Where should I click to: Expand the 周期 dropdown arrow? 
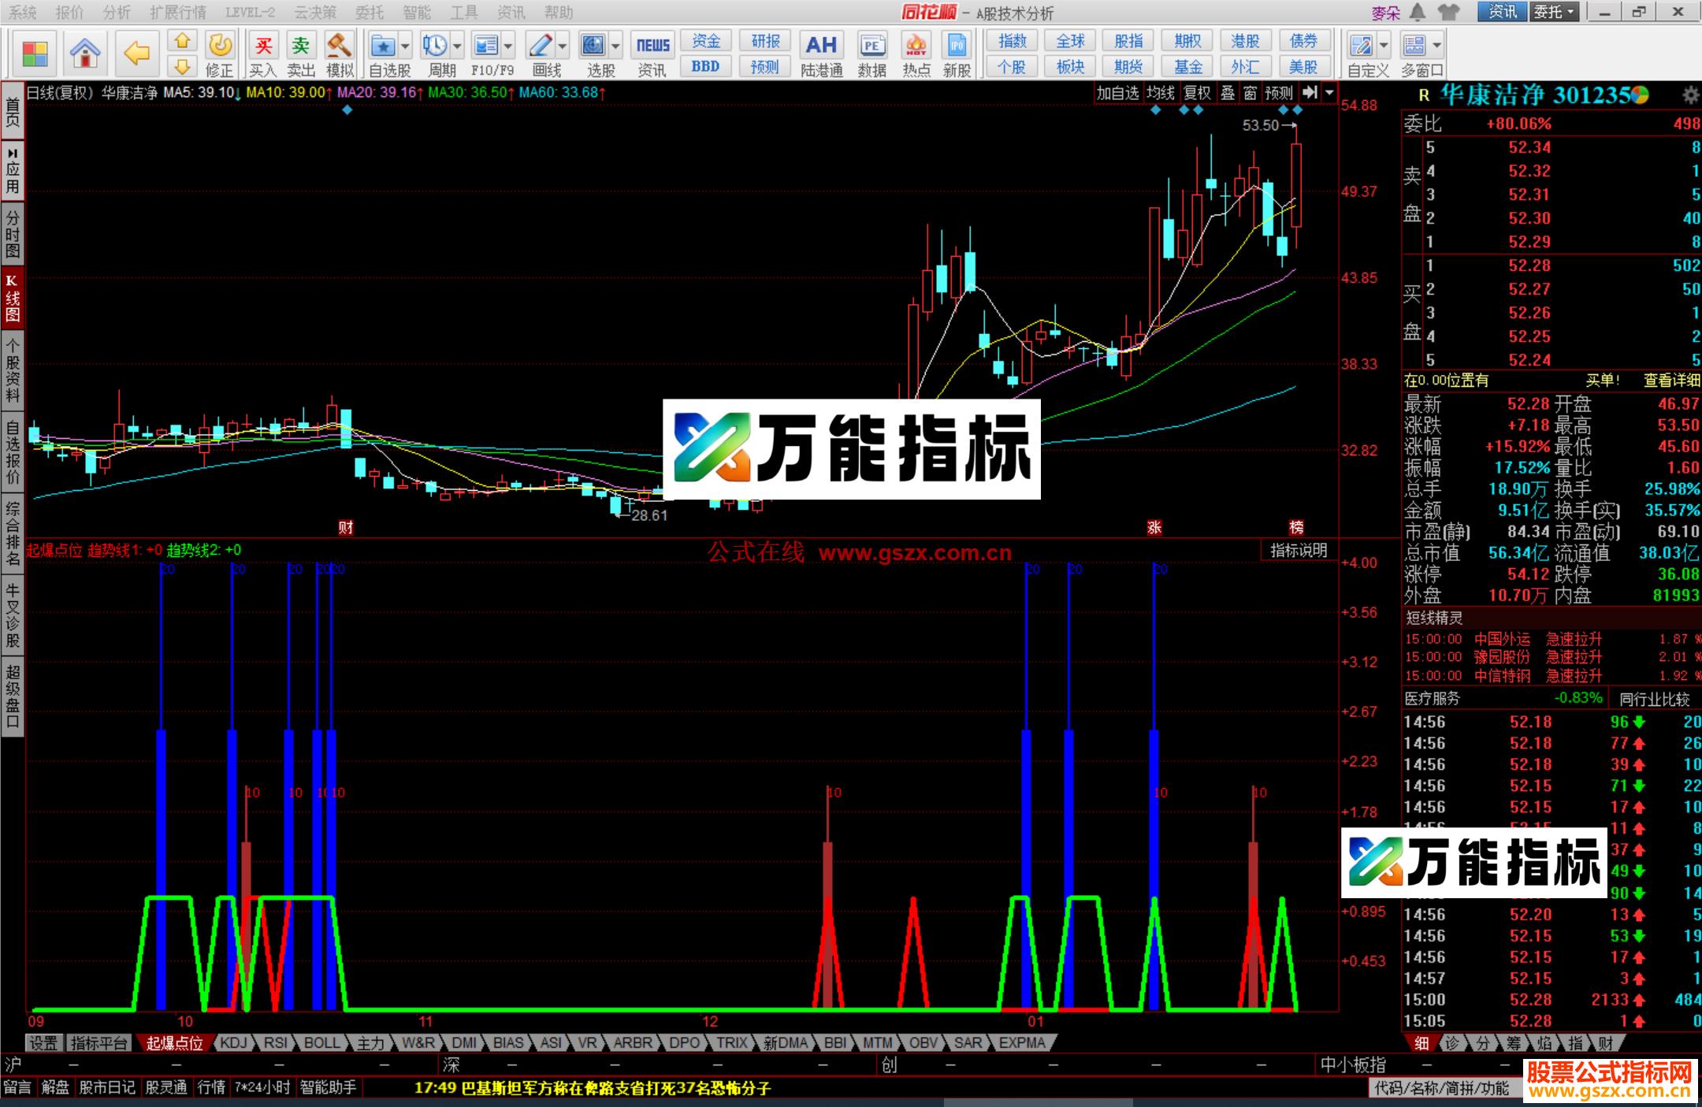tap(455, 45)
